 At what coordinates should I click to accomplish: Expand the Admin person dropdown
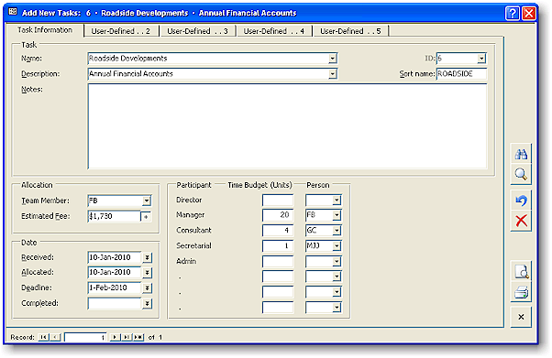[337, 261]
